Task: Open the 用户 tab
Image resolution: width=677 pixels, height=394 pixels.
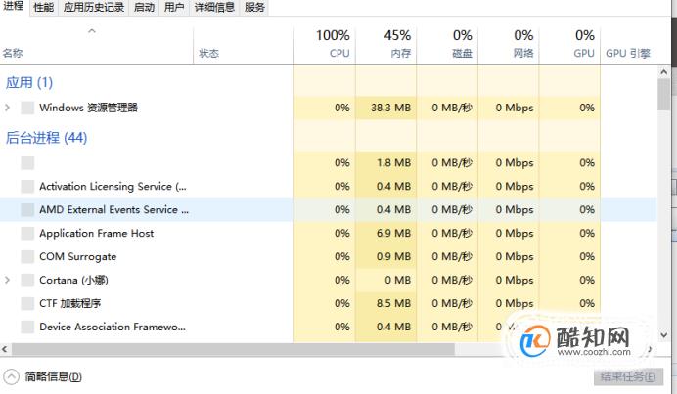Action: point(174,8)
